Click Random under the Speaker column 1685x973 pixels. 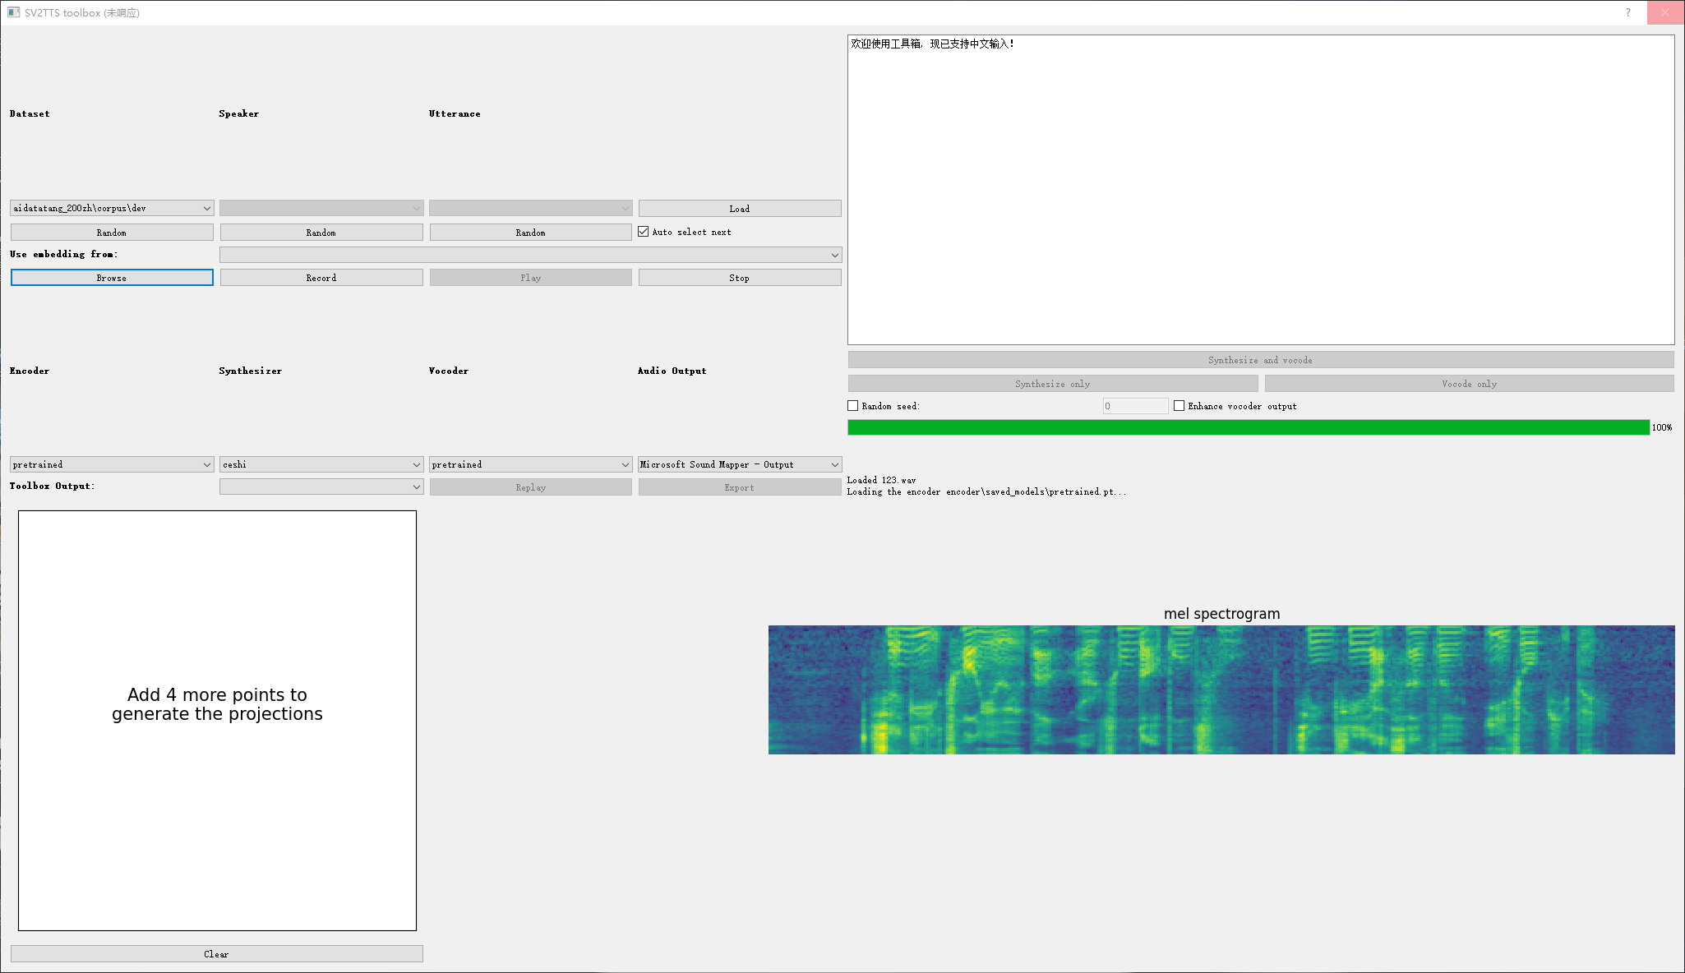pos(321,232)
